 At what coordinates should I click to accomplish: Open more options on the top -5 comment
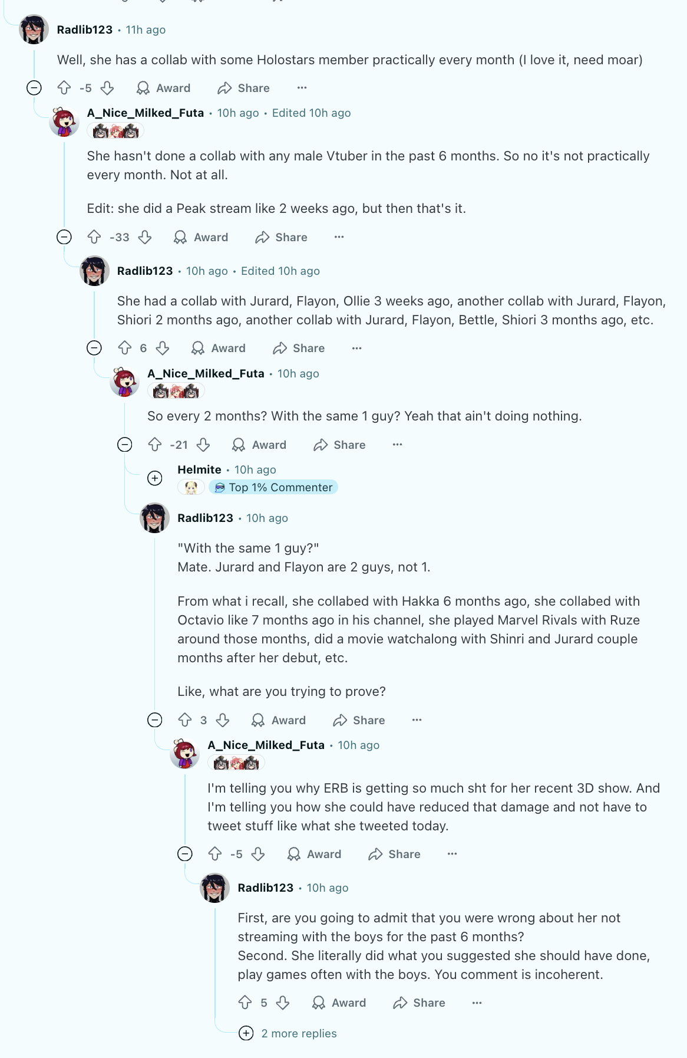tap(302, 88)
